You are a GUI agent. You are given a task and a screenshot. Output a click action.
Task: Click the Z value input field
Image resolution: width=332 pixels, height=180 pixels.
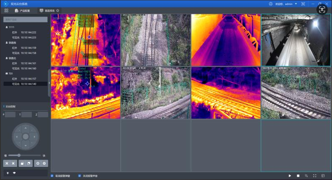tap(43, 115)
